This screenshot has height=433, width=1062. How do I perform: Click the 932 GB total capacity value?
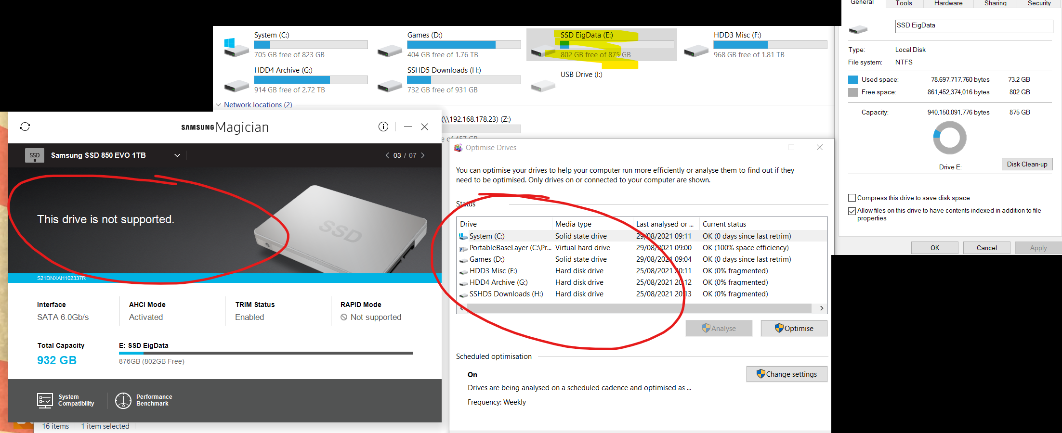[x=57, y=360]
